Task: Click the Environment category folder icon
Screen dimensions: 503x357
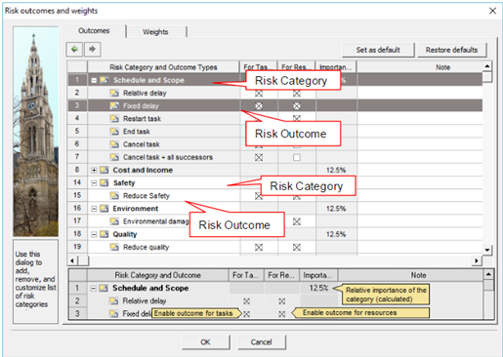Action: click(x=105, y=209)
